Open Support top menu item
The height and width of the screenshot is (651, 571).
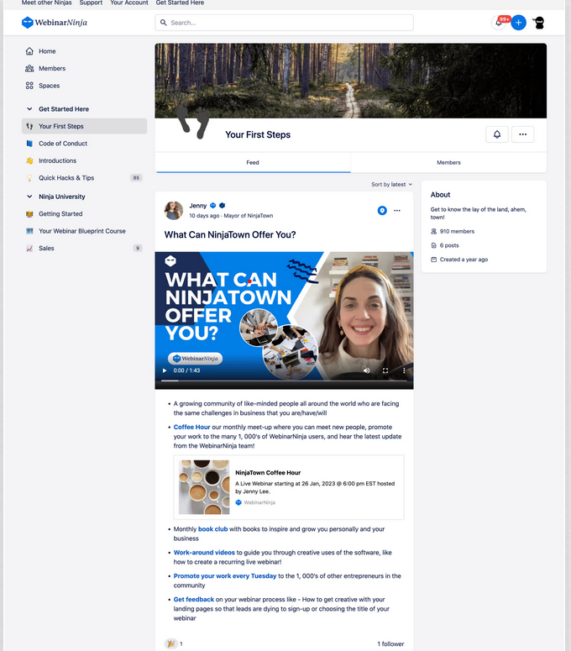point(91,3)
